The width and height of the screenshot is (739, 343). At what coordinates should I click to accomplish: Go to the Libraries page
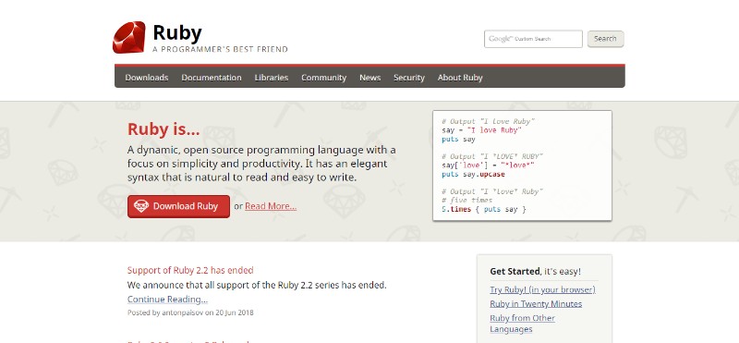pos(272,78)
